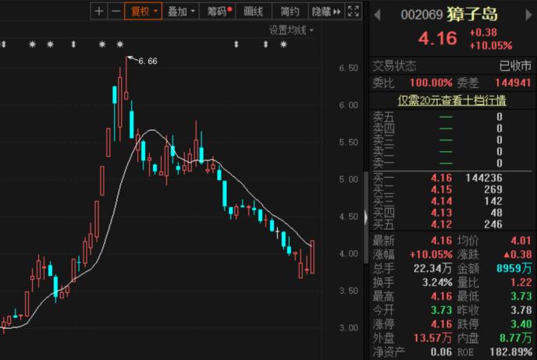
Task: Zoom out chart with minus icon
Action: 116,11
